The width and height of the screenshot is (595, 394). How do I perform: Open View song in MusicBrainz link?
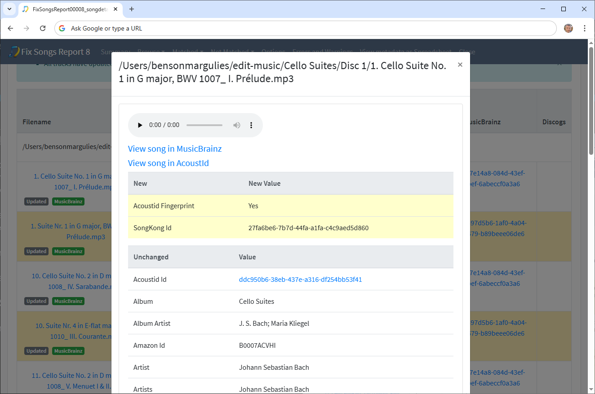(x=174, y=149)
